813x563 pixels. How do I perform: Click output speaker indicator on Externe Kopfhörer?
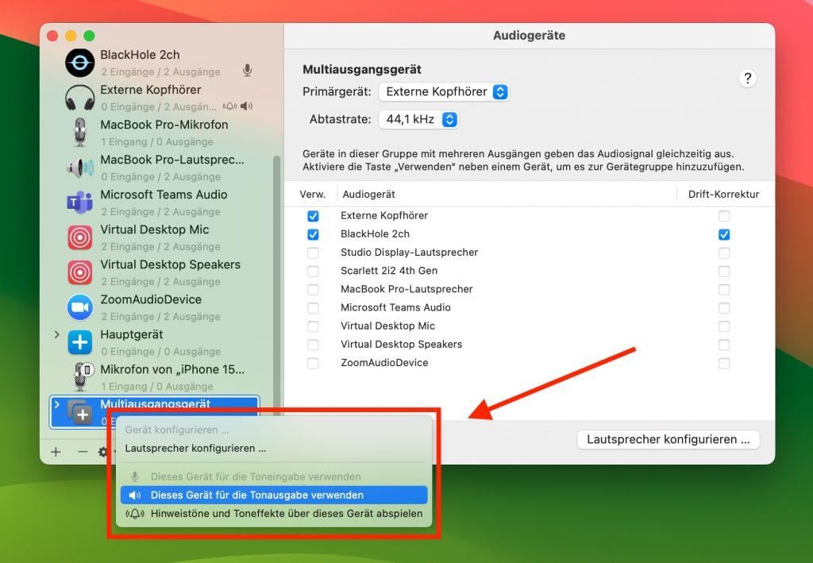pyautogui.click(x=246, y=106)
